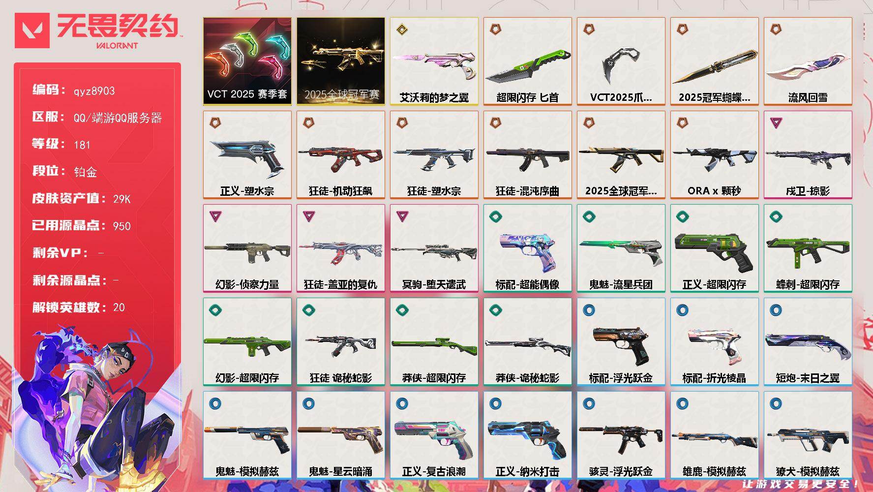The width and height of the screenshot is (873, 492).
Task: Click the pink triangle tier icon on 戍卫-掠影
Action: [x=776, y=123]
